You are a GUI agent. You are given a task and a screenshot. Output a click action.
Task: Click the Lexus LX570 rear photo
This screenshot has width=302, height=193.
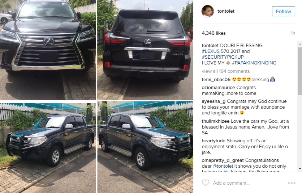coord(145,50)
